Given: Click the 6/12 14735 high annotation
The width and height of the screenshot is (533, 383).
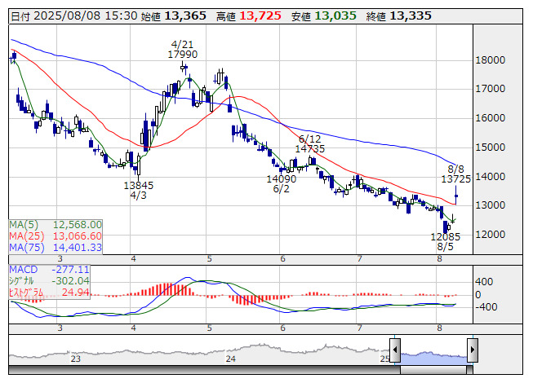Looking at the screenshot, I should pyautogui.click(x=310, y=144).
